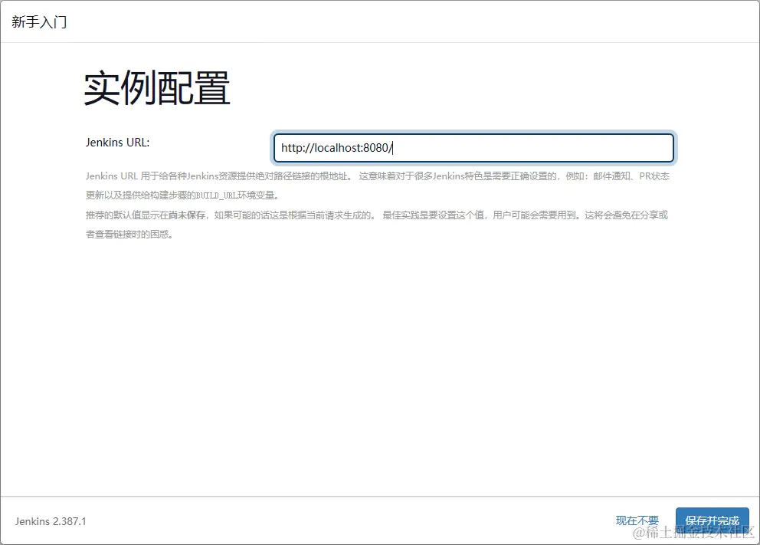Click the 现在不要 link

(637, 520)
